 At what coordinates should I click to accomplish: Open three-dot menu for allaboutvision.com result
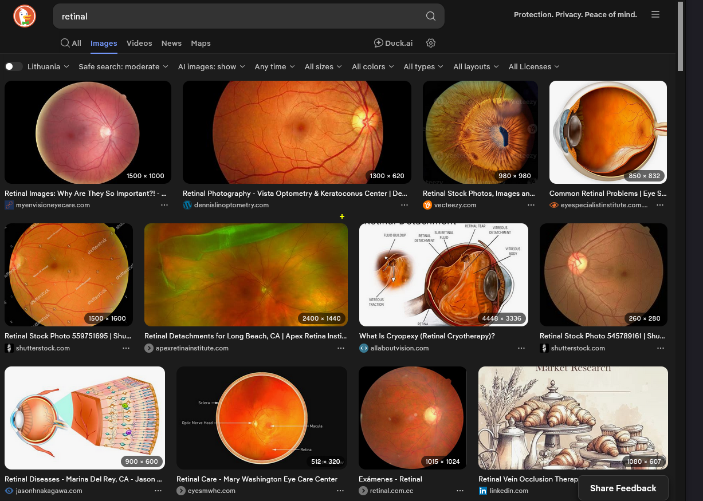tap(521, 348)
